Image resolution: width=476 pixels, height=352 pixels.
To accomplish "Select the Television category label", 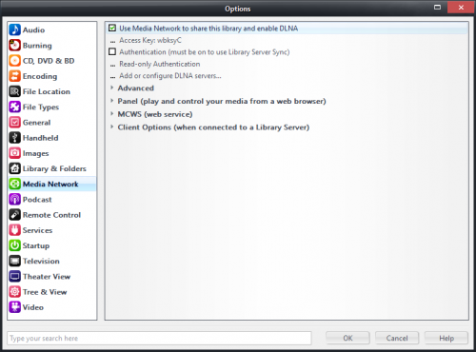I will [41, 262].
